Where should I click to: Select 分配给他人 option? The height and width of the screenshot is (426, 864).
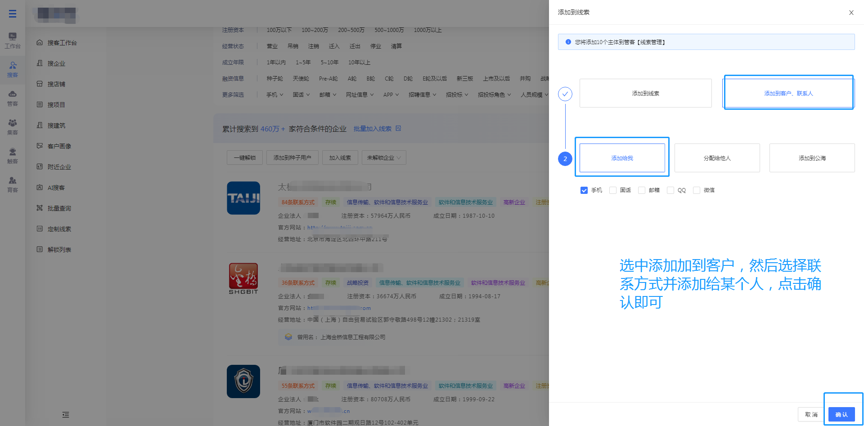717,158
